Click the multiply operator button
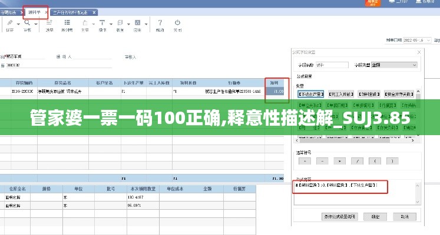Screen dimensions: 440x235 click(339, 161)
